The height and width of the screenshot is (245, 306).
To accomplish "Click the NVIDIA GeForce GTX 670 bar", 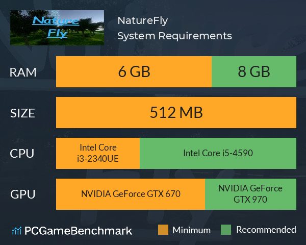I will (131, 194).
